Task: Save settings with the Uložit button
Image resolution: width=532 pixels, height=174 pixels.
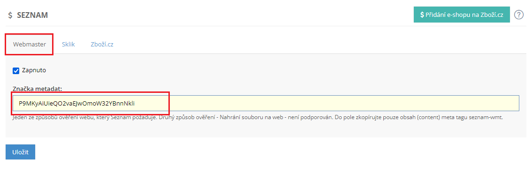Action: tap(20, 152)
